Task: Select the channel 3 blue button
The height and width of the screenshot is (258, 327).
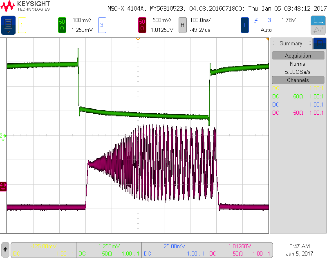Action: pyautogui.click(x=102, y=25)
